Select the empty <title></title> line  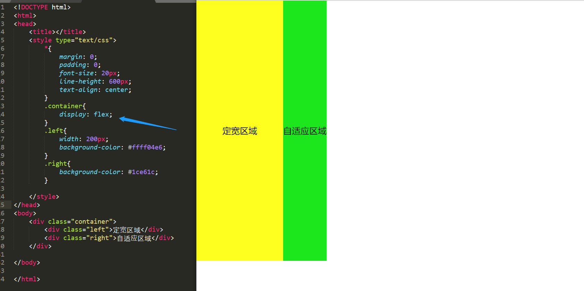[x=57, y=32]
